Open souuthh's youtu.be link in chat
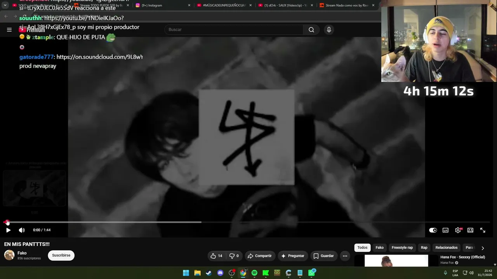 (x=84, y=18)
